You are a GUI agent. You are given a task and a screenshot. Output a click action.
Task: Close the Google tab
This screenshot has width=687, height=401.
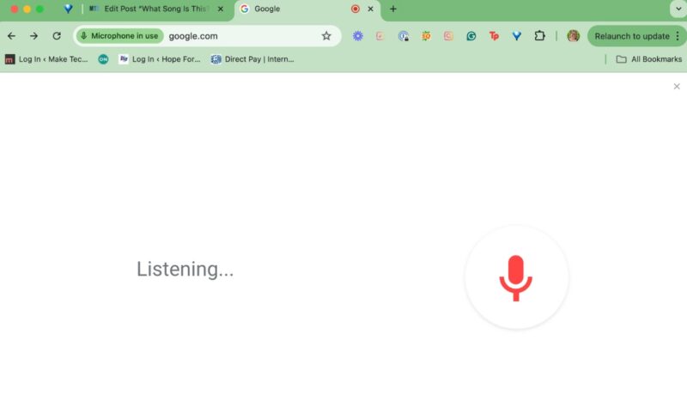(x=370, y=9)
